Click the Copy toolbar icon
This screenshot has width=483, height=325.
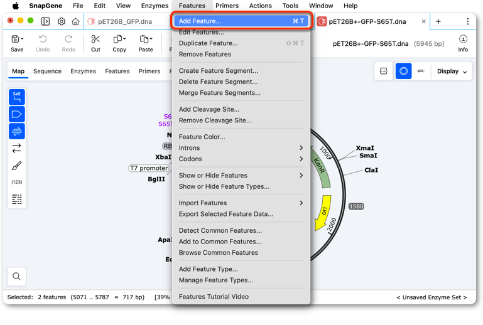coord(117,39)
